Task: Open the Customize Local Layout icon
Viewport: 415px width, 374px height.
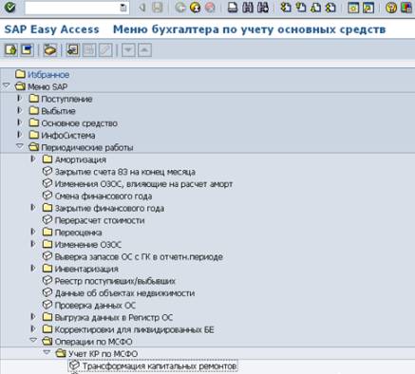Action: (x=406, y=8)
